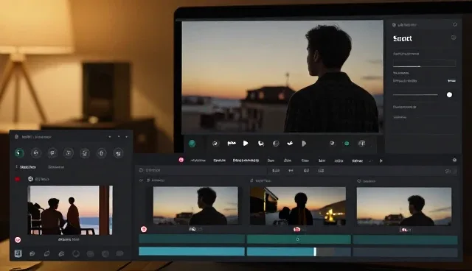Click the bold third tab in the timeline tab row
This screenshot has height=271, width=472.
(x=246, y=161)
